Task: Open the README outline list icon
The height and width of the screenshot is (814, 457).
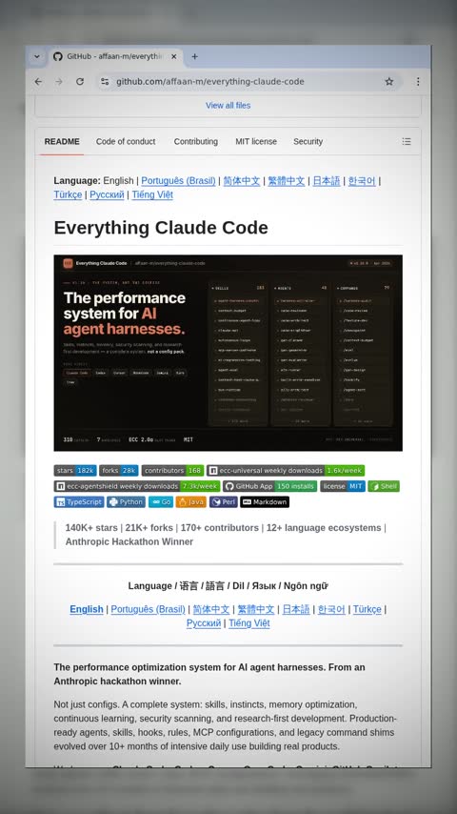Action: coord(407,141)
